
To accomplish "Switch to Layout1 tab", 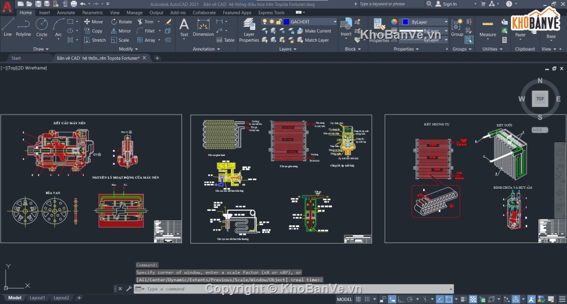I will [x=37, y=297].
